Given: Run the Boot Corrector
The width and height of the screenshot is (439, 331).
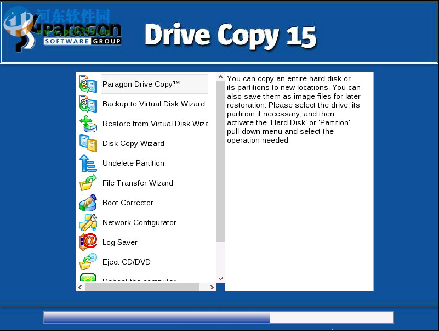Looking at the screenshot, I should coord(128,203).
